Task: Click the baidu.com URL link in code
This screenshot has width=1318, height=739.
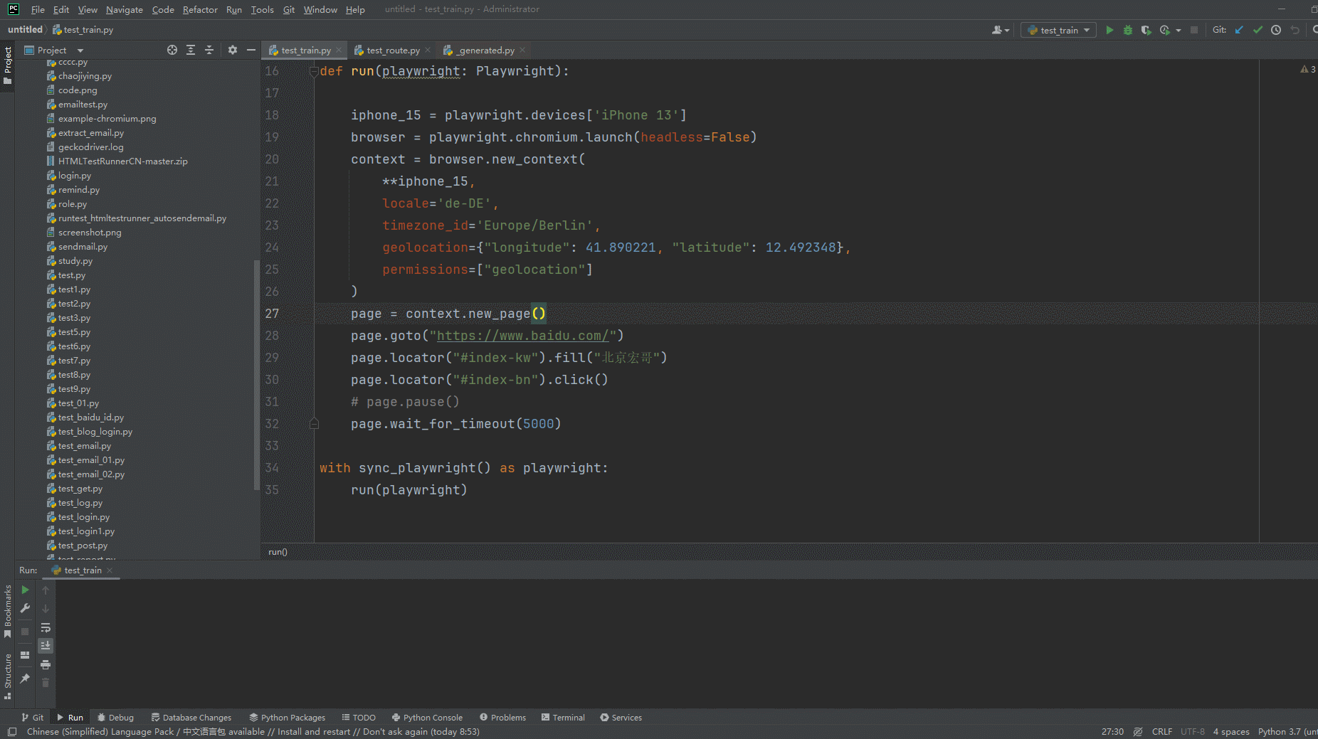Action: click(x=522, y=336)
